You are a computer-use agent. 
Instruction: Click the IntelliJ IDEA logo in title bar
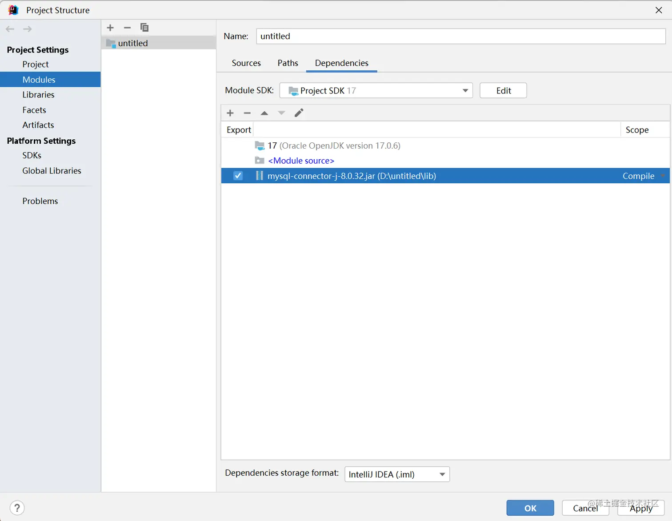[13, 10]
